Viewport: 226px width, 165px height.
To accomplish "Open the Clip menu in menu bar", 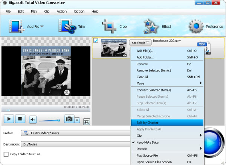I will point(47,11).
